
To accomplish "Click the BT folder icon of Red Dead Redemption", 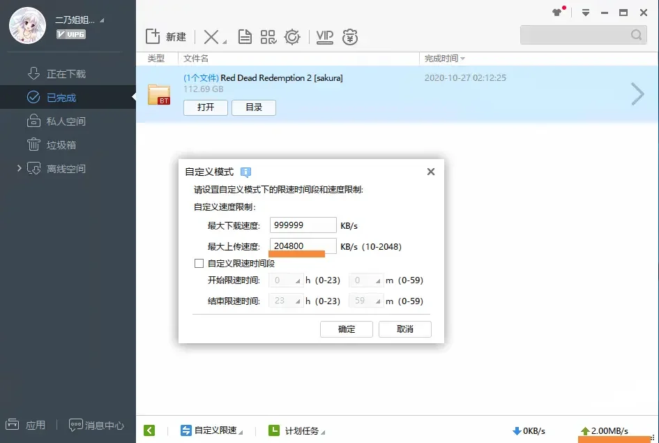I will pyautogui.click(x=159, y=94).
